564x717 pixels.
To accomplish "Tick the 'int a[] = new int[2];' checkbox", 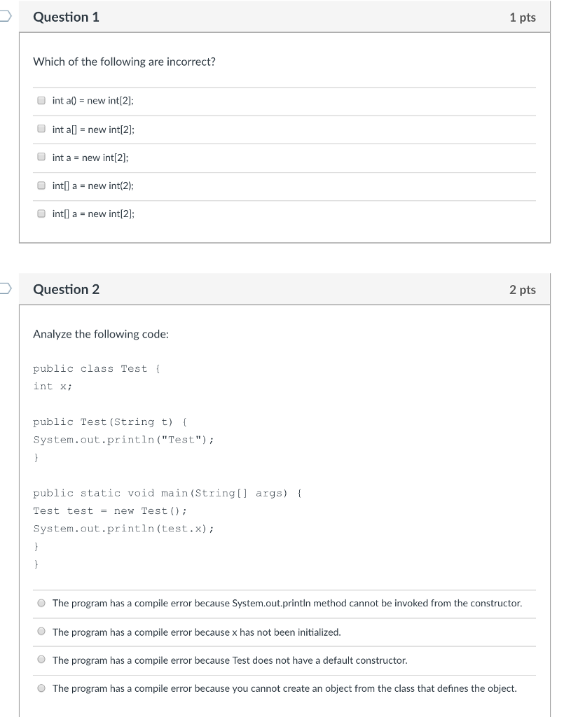I will click(42, 129).
